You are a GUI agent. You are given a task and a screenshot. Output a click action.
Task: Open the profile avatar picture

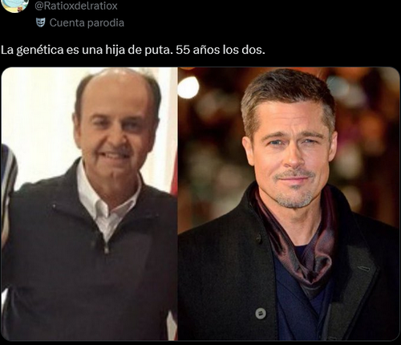(x=14, y=5)
